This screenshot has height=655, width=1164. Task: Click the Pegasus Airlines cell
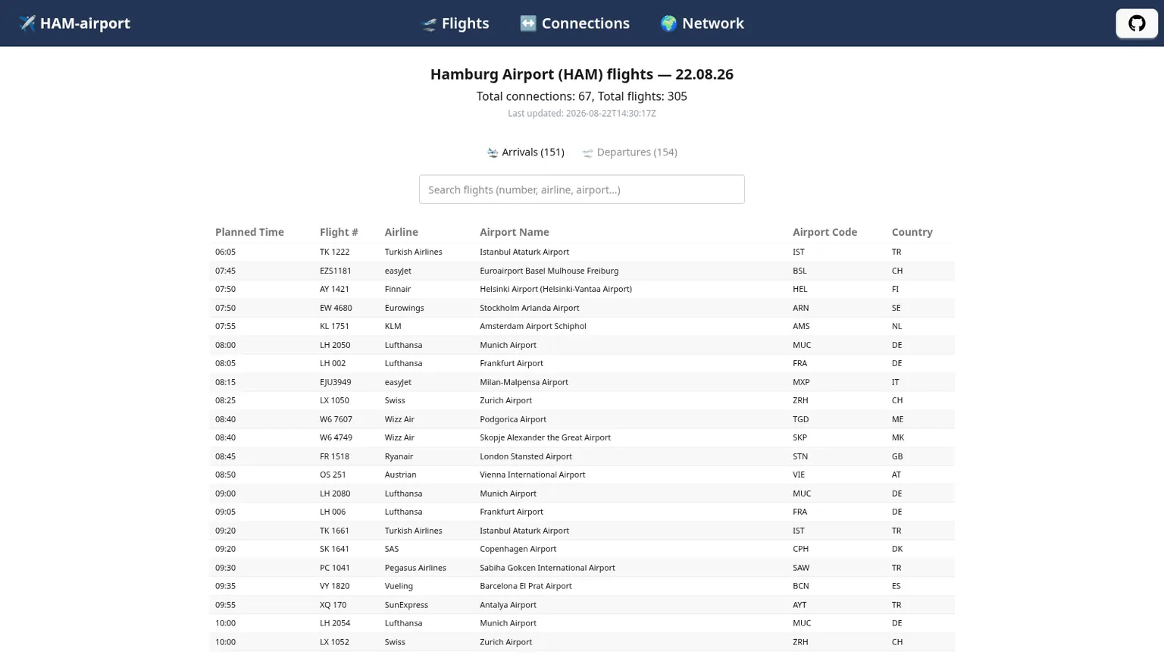click(x=415, y=568)
